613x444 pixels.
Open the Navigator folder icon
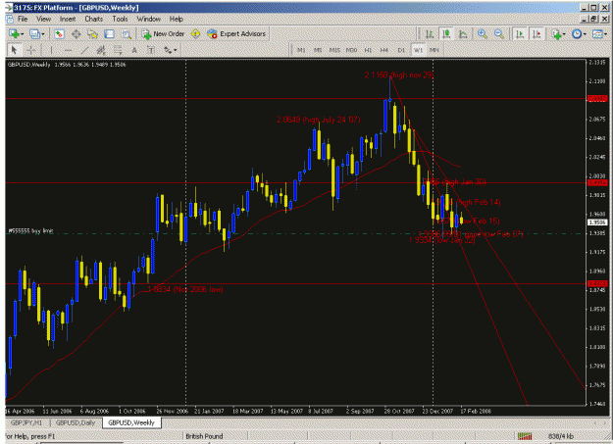(92, 34)
